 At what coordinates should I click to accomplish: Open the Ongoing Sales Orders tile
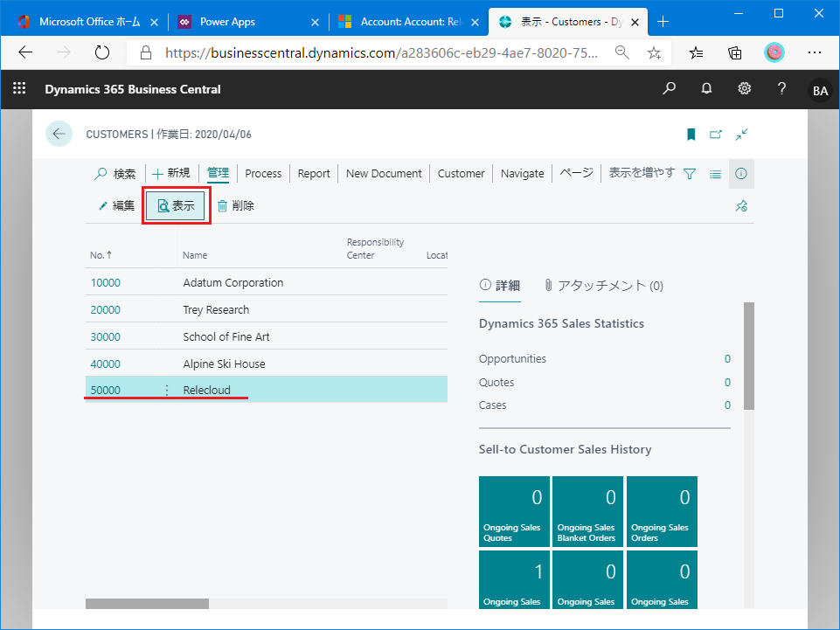click(x=663, y=512)
